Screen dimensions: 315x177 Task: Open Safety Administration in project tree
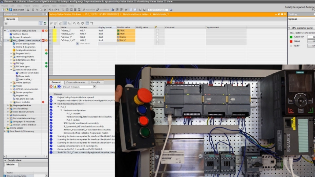coord(26,50)
